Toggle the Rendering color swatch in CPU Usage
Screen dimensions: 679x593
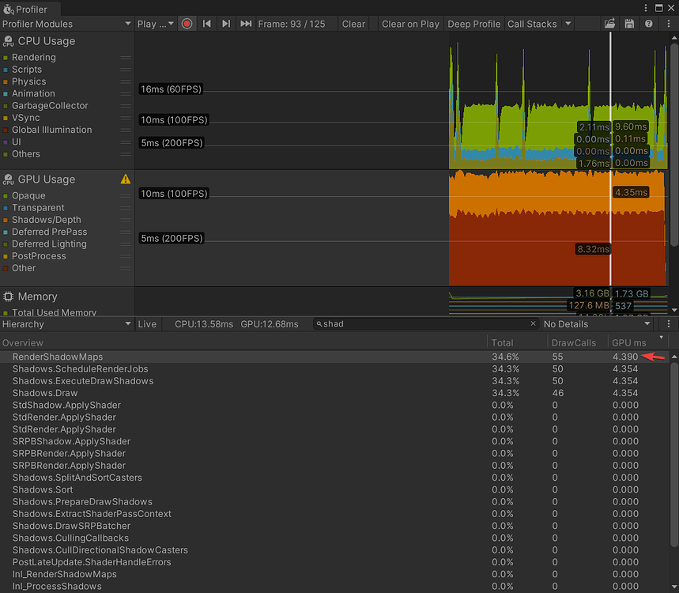6,58
